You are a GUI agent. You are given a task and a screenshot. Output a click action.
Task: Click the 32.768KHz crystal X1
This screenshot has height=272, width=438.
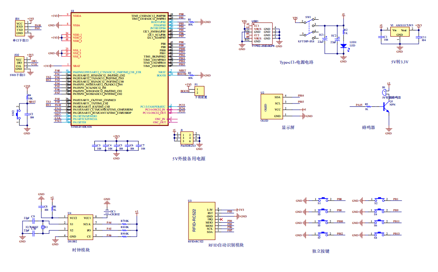click(x=41, y=227)
